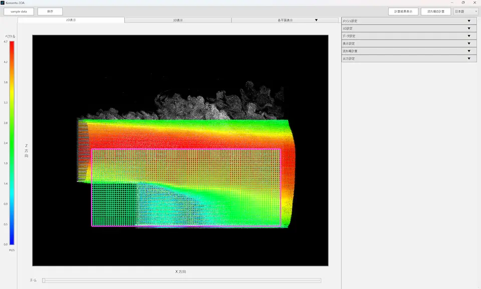This screenshot has height=289, width=481.
Task: Click the Koncerto-3DA window title text
Action: point(15,3)
